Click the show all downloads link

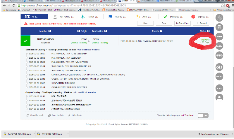(x=215, y=134)
